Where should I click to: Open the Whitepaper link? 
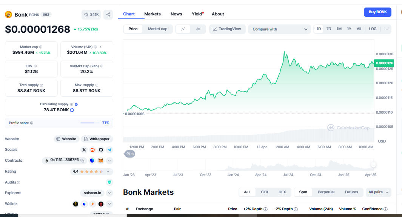click(x=97, y=139)
